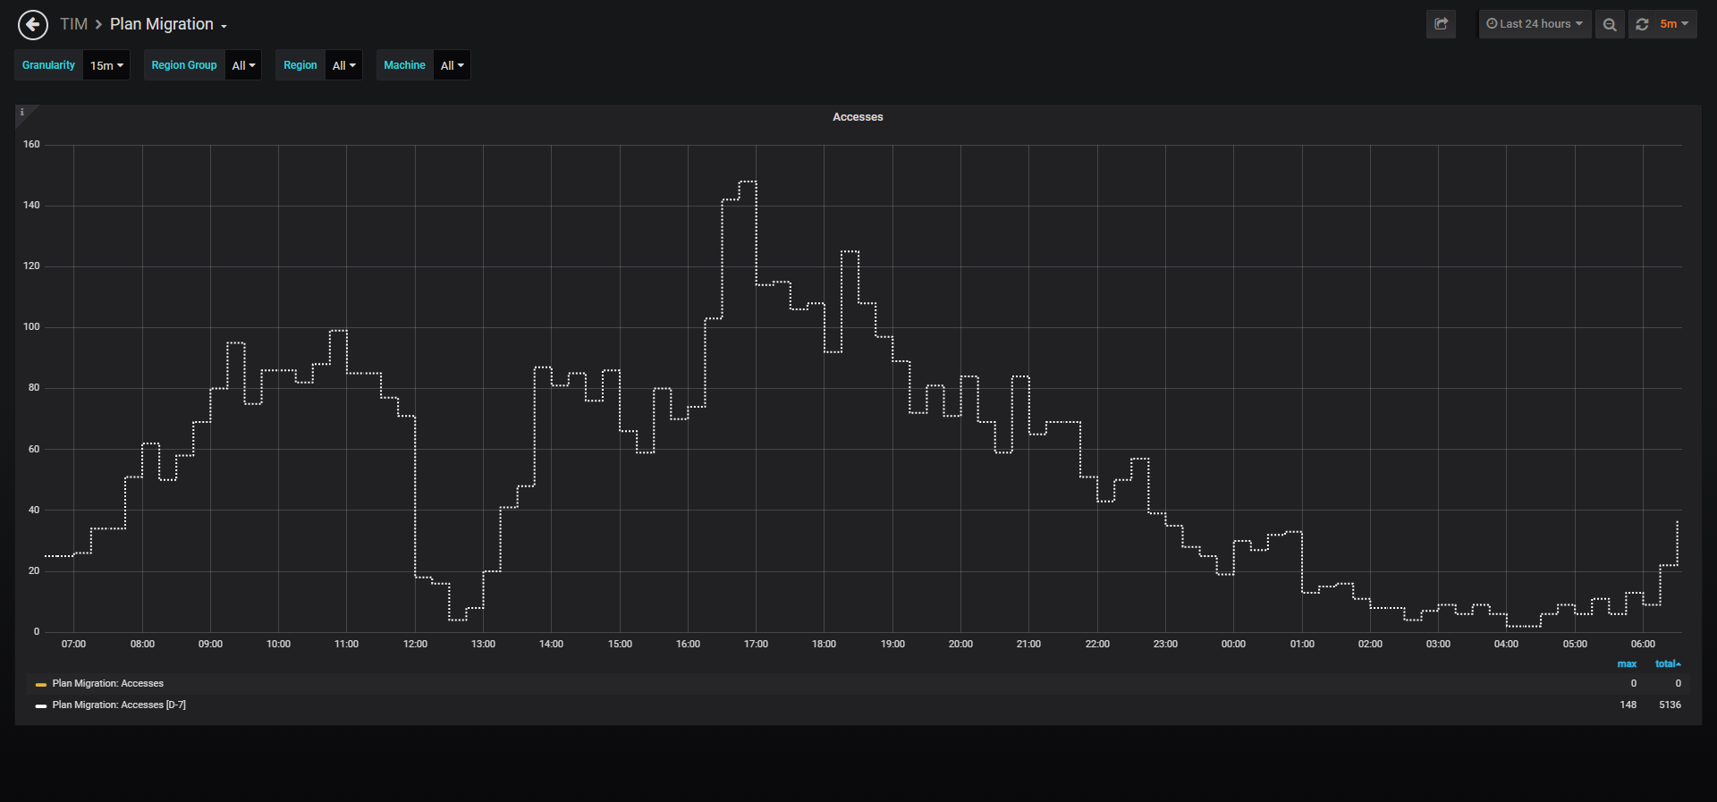Click the 160 value on the y-axis
Viewport: 1717px width, 802px height.
click(31, 144)
